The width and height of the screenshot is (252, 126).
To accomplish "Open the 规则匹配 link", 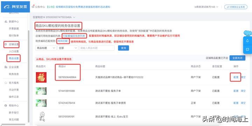I will 63,41.
